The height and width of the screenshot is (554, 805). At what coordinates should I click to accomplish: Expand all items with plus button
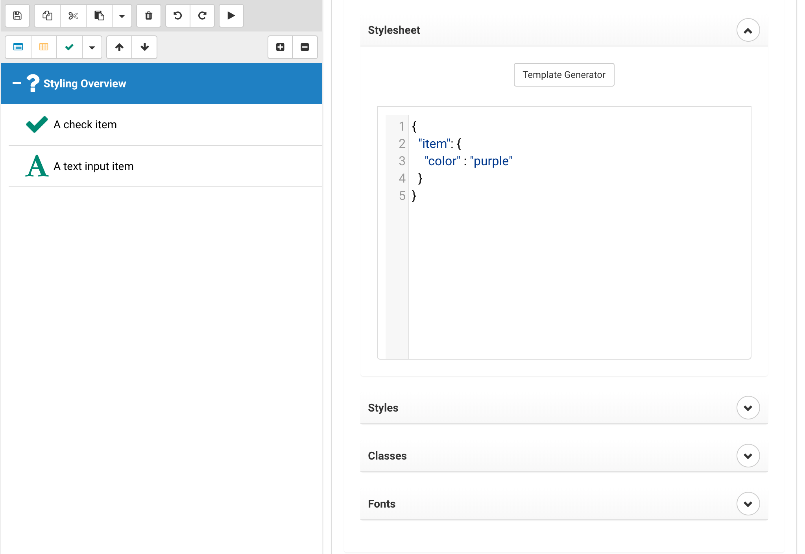click(280, 47)
